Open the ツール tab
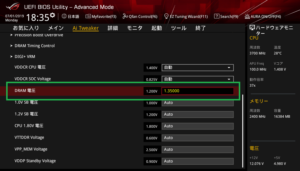 click(x=179, y=28)
